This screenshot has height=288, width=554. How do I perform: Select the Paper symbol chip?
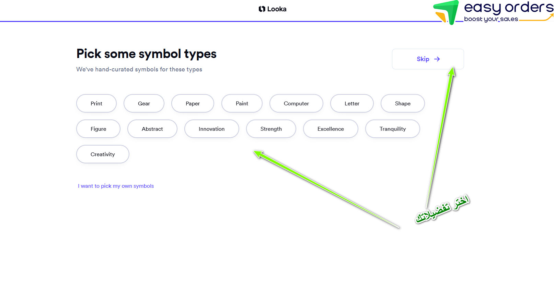click(x=193, y=103)
